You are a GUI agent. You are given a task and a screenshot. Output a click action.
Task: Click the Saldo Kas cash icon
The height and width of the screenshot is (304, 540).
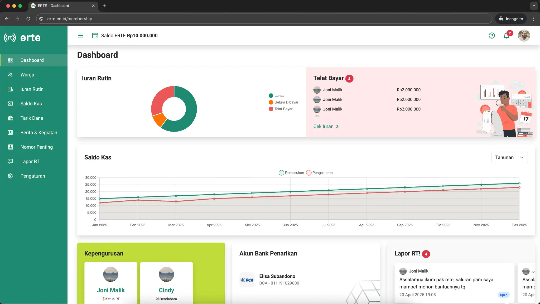coord(10,104)
